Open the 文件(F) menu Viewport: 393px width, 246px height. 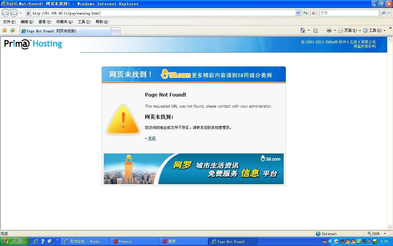[9, 22]
